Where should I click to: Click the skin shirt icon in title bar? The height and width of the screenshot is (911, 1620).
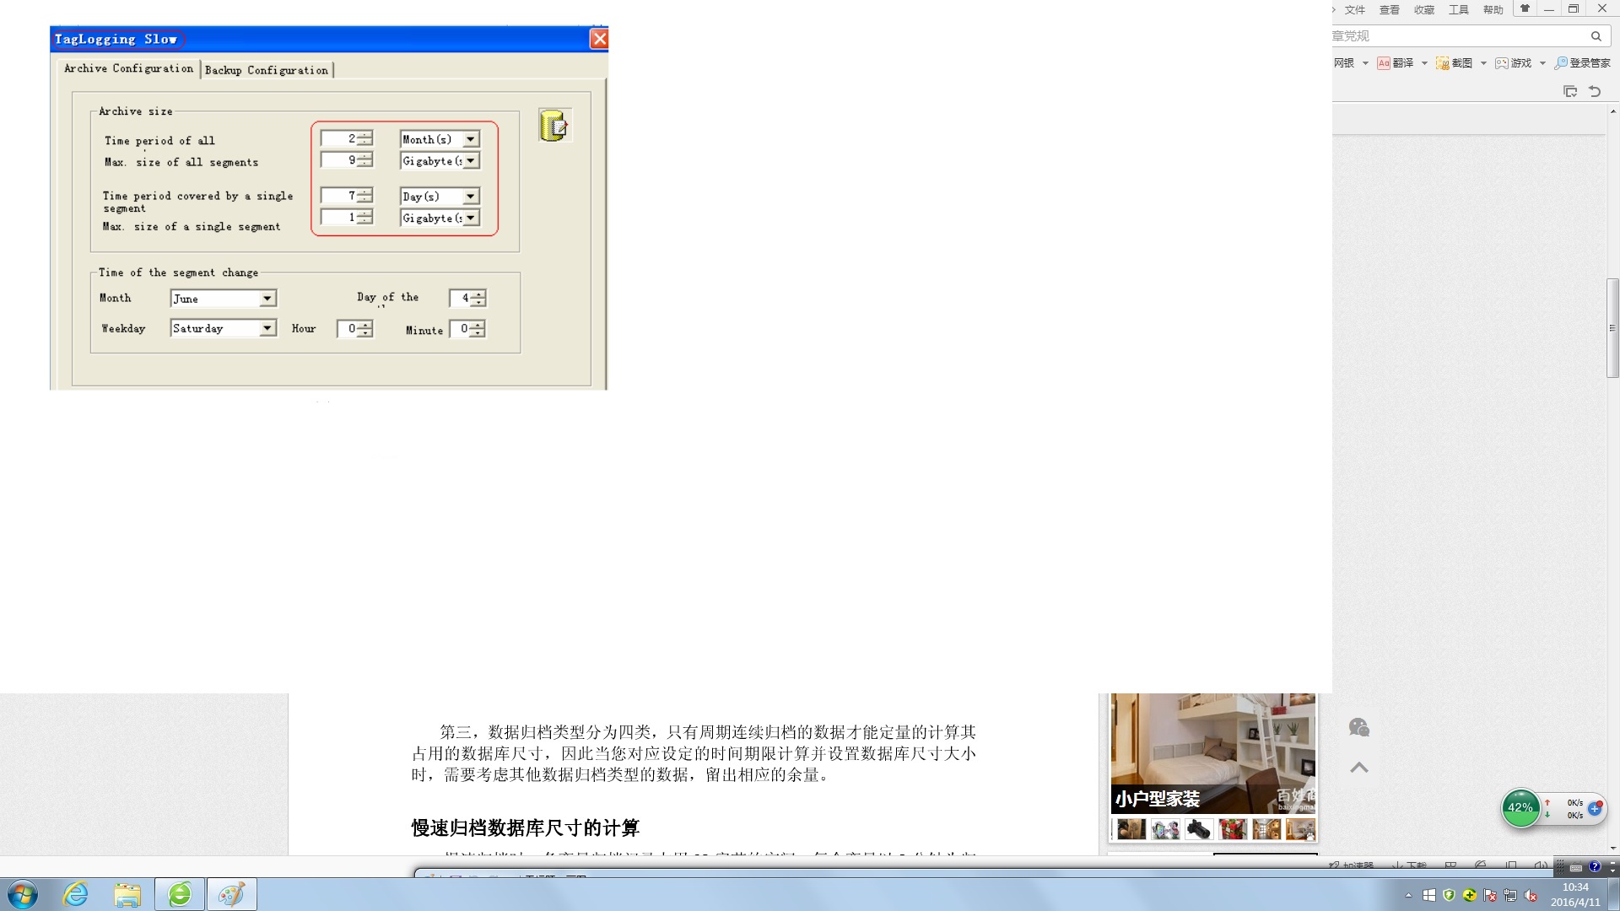(1525, 9)
